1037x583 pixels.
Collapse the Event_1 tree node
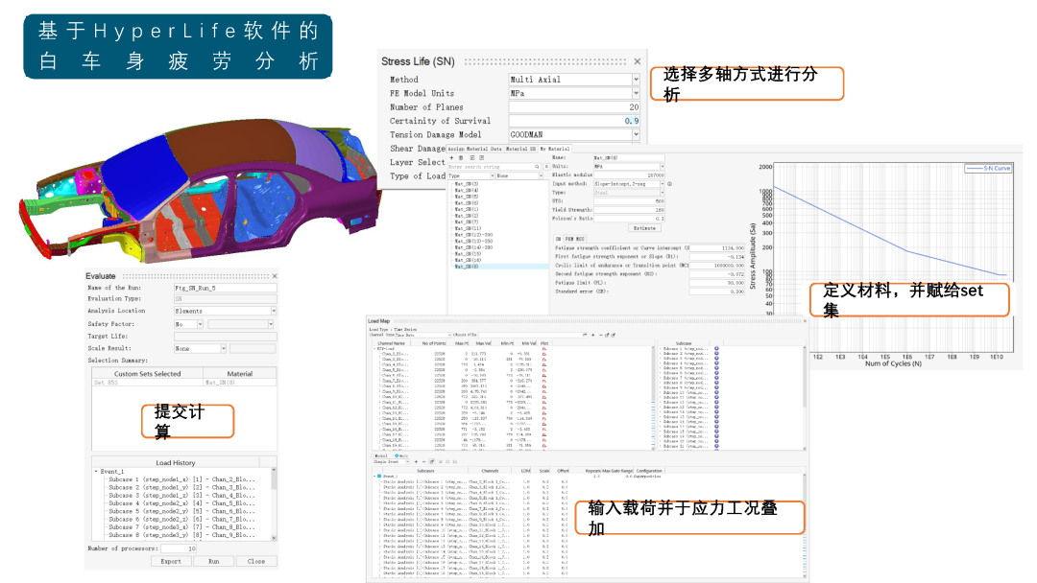click(x=96, y=472)
